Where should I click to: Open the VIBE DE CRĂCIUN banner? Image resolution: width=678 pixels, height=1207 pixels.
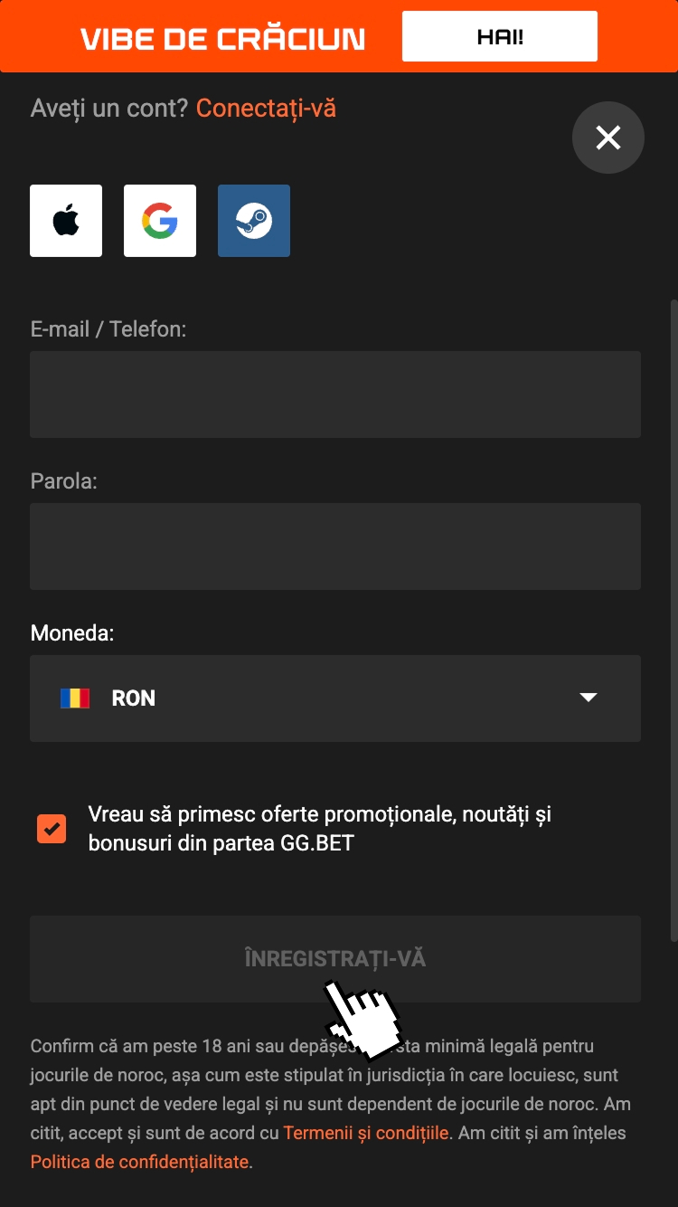point(222,39)
